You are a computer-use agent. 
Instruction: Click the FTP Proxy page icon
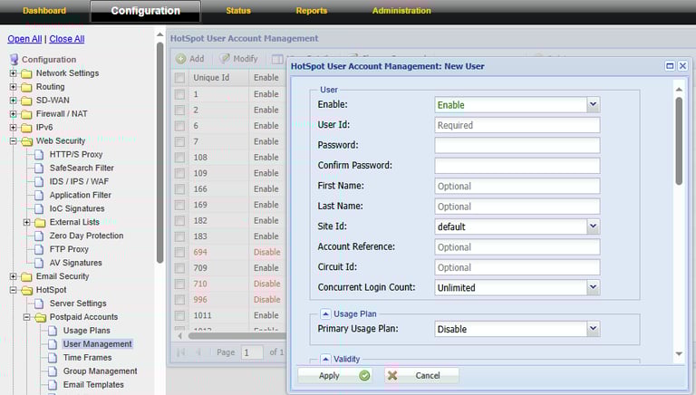pyautogui.click(x=39, y=249)
